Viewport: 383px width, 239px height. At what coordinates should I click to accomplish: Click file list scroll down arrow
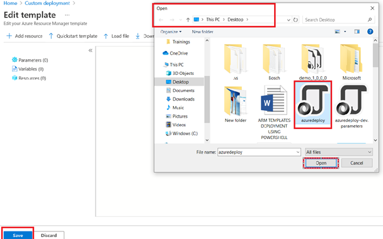375,140
